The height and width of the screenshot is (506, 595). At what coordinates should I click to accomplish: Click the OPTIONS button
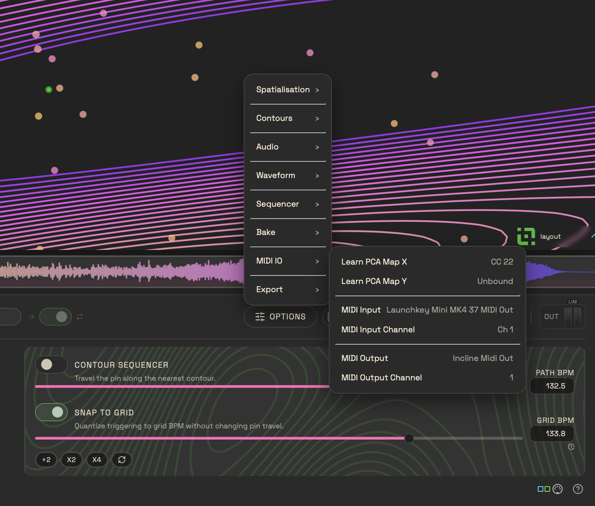tap(280, 317)
